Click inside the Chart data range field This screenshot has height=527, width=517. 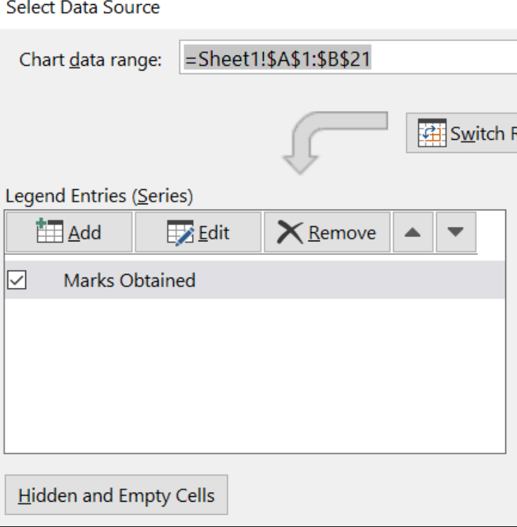[x=411, y=60]
